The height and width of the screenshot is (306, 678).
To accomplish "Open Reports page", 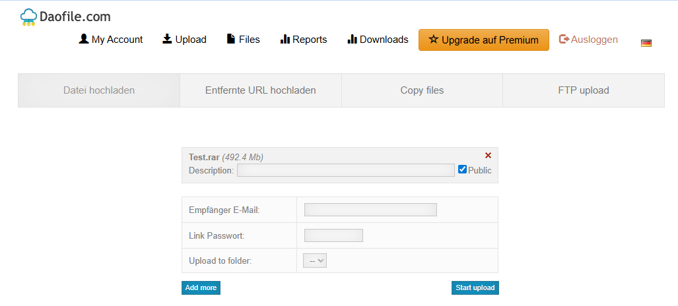I will click(x=304, y=40).
